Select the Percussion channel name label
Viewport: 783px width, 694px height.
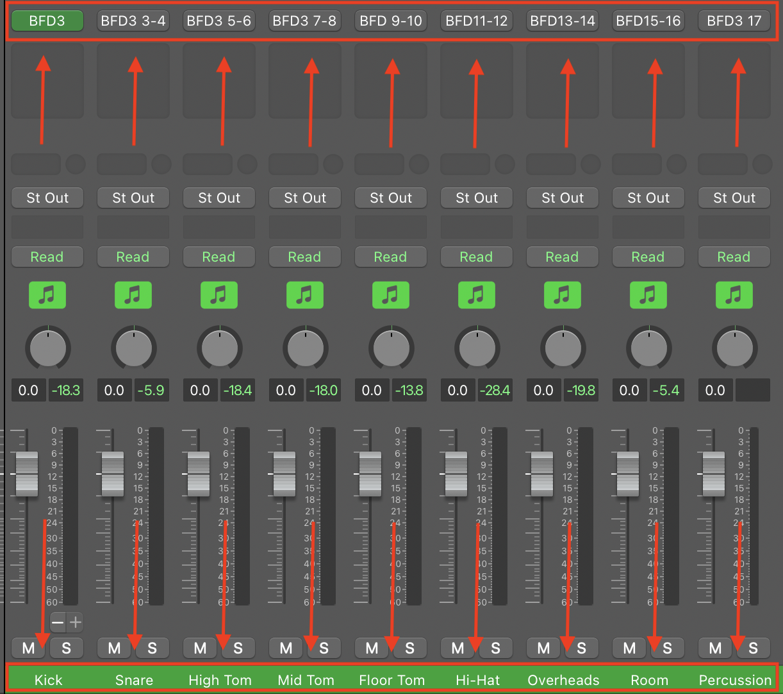click(735, 680)
